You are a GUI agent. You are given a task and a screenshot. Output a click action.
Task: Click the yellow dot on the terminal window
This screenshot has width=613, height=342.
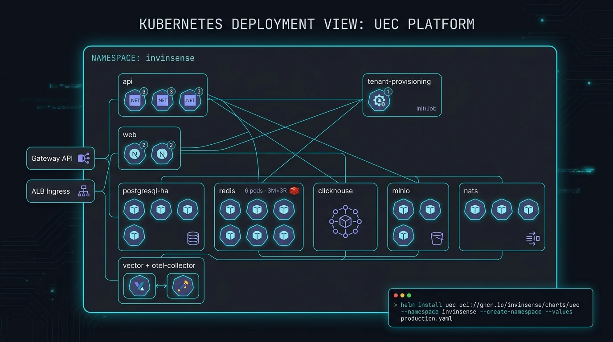click(x=402, y=295)
